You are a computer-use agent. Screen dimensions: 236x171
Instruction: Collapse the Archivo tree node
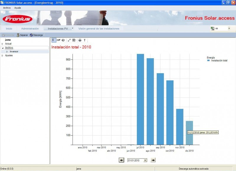[x=3, y=48]
